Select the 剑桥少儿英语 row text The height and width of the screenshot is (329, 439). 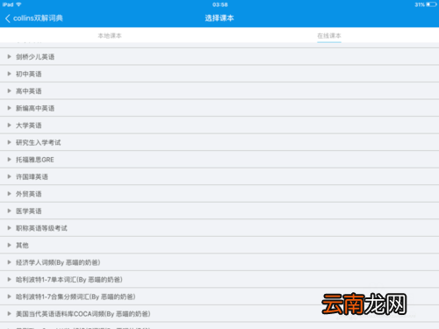tap(35, 57)
